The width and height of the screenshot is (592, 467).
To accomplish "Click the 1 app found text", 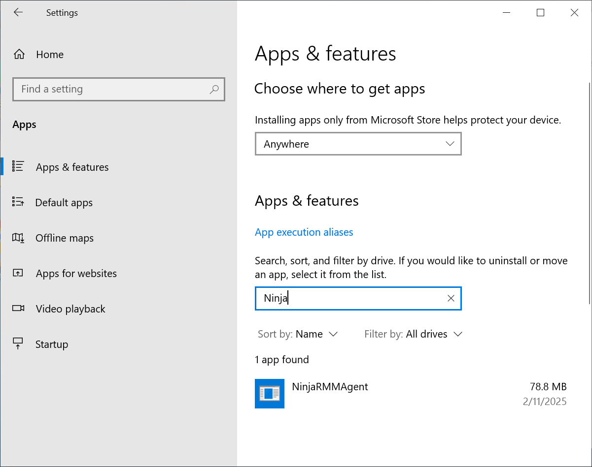I will [282, 360].
